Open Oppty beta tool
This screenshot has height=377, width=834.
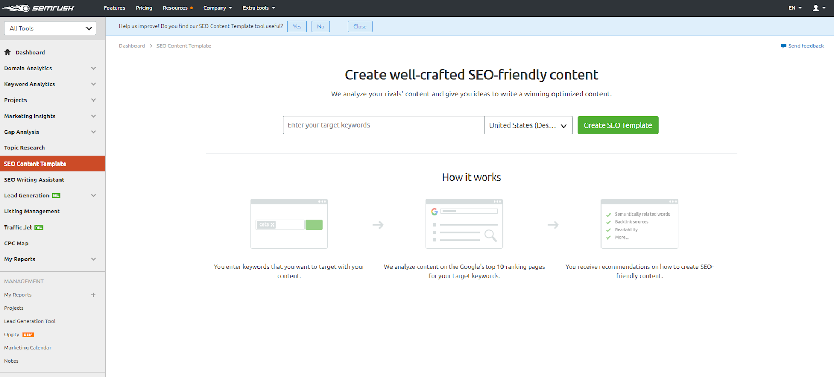(x=11, y=335)
